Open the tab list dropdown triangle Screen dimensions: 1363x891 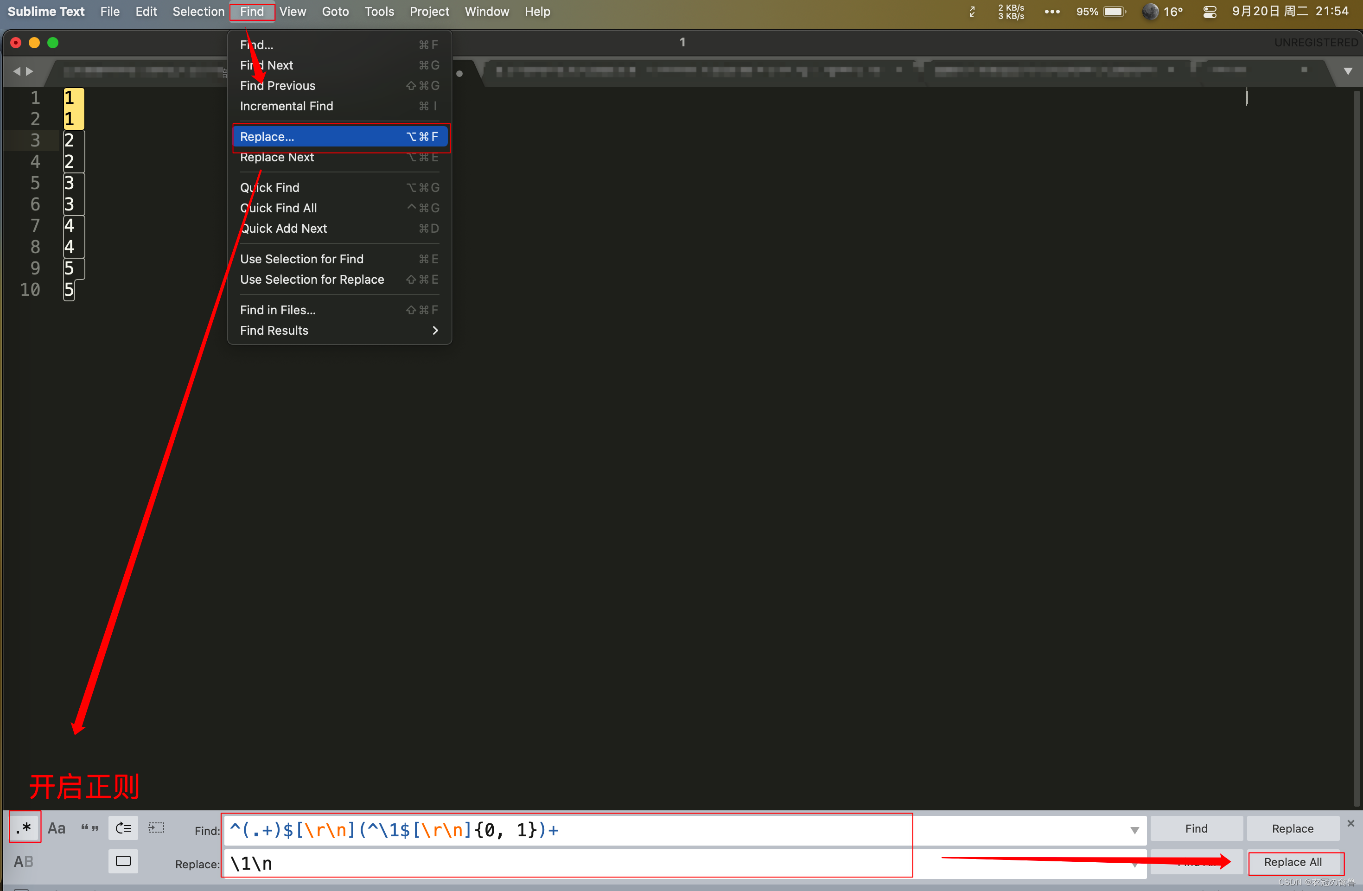1348,71
